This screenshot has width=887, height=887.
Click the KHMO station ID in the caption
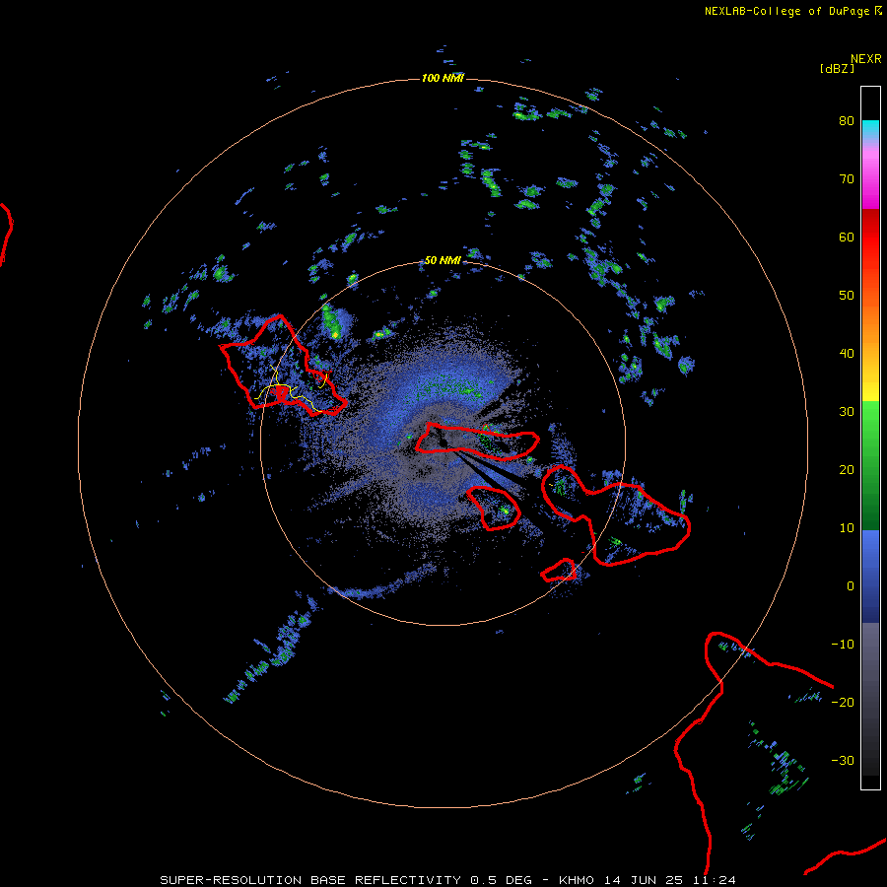[x=576, y=880]
